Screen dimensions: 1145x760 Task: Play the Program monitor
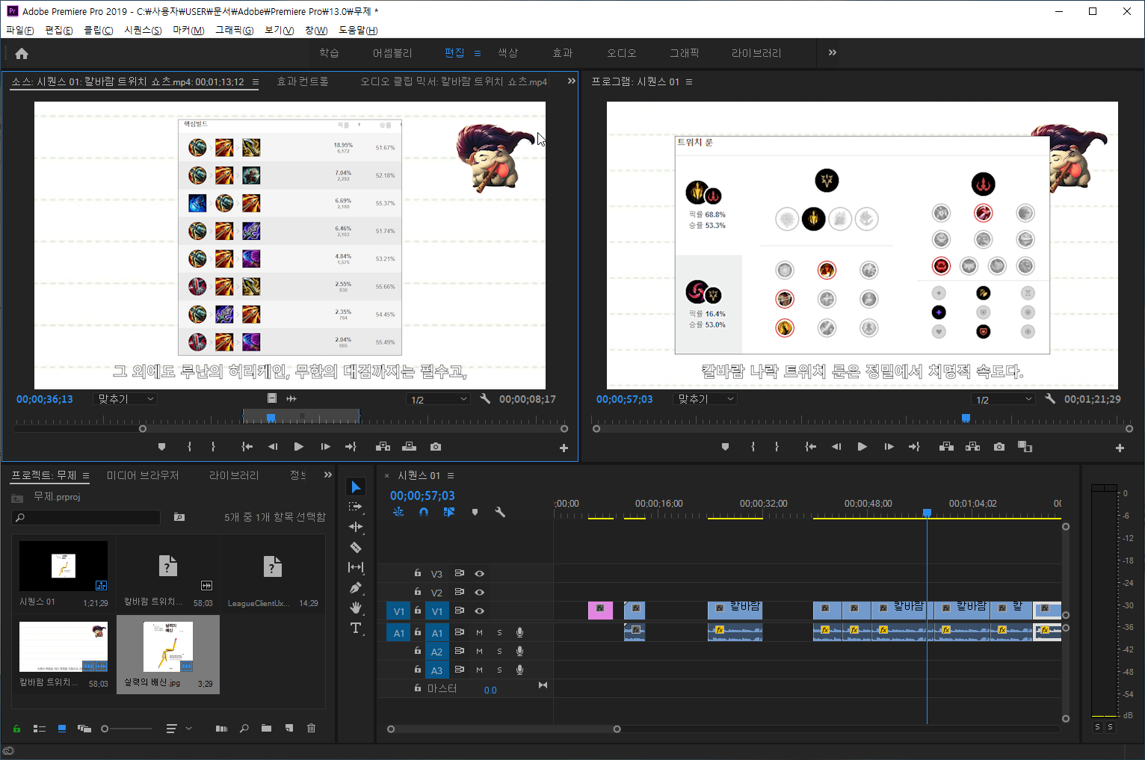(x=862, y=447)
